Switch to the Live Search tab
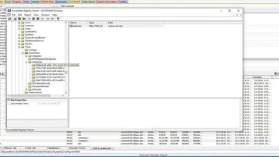 pos(75,2)
